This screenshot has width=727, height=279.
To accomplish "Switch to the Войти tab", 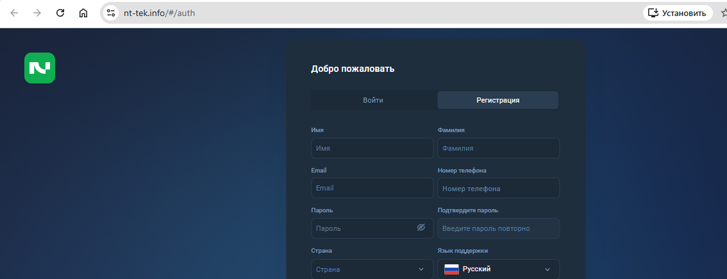I will pos(373,100).
